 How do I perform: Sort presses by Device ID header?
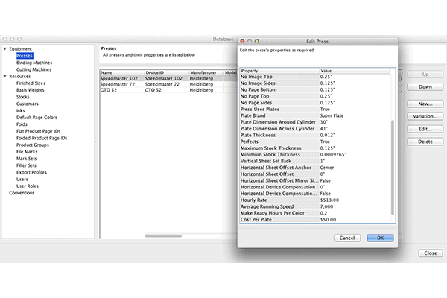click(x=167, y=72)
